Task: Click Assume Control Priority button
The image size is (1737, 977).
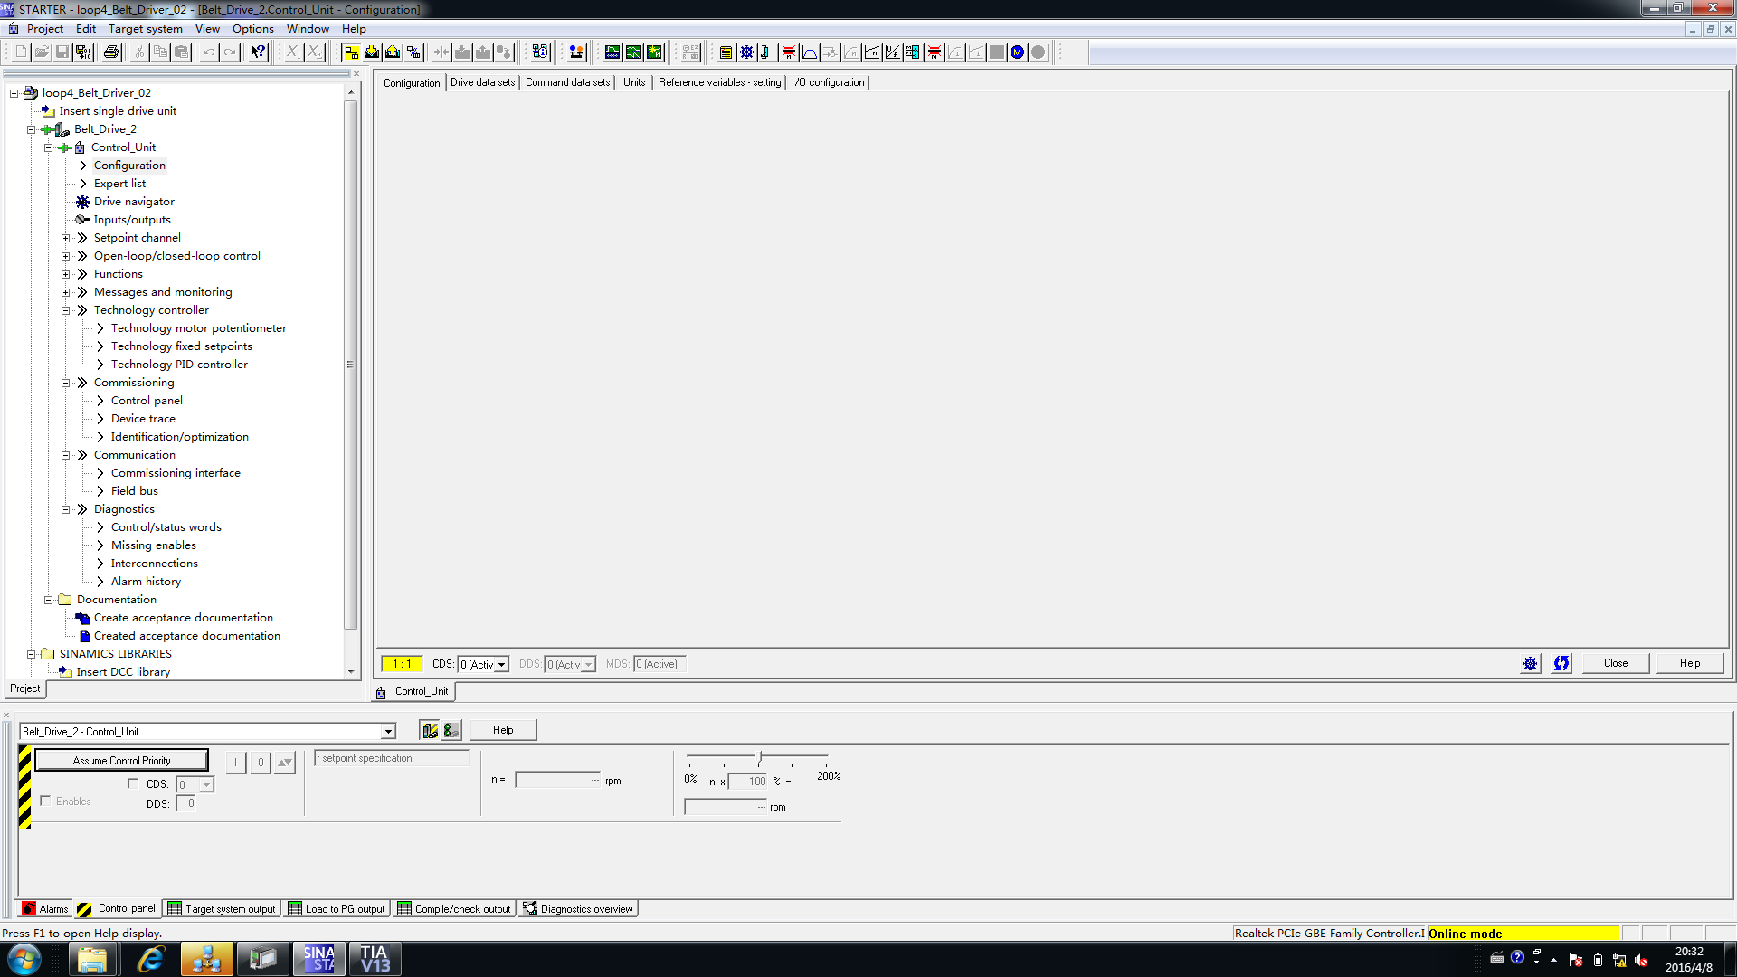Action: (x=121, y=761)
